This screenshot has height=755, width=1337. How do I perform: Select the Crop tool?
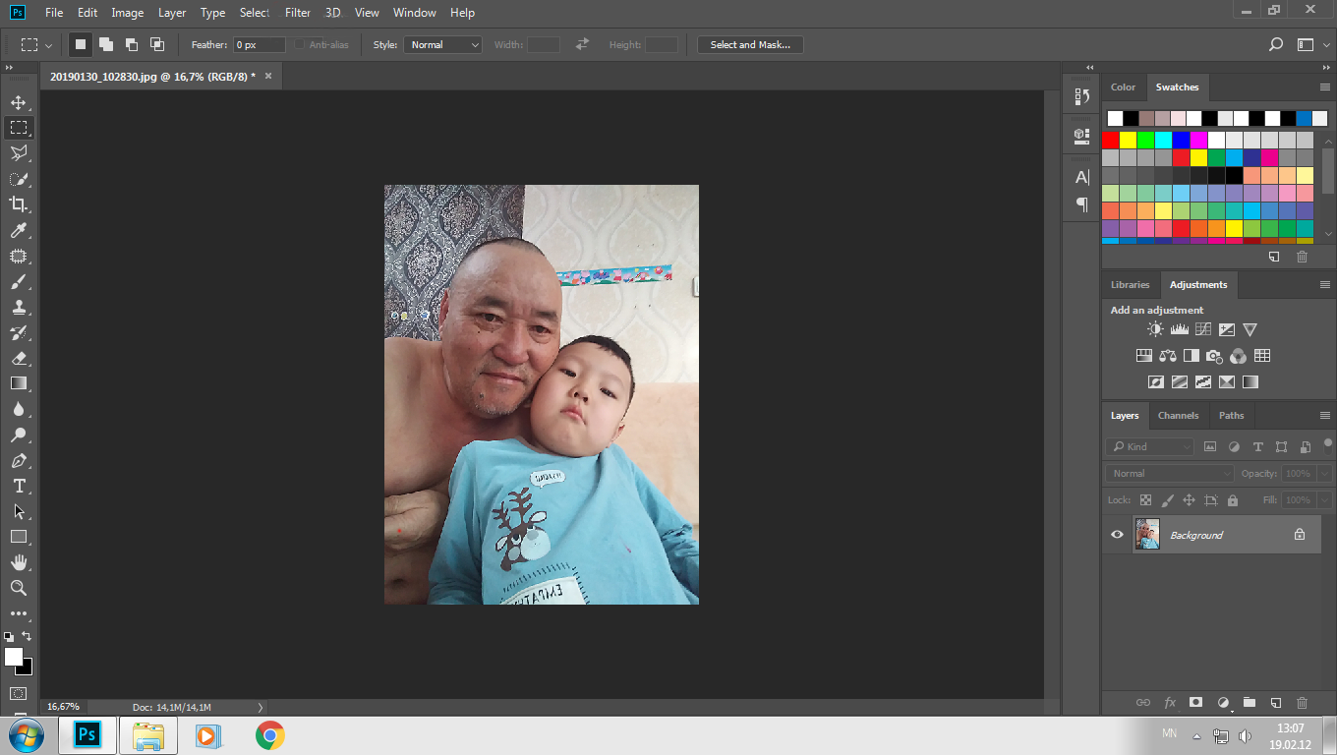[19, 204]
